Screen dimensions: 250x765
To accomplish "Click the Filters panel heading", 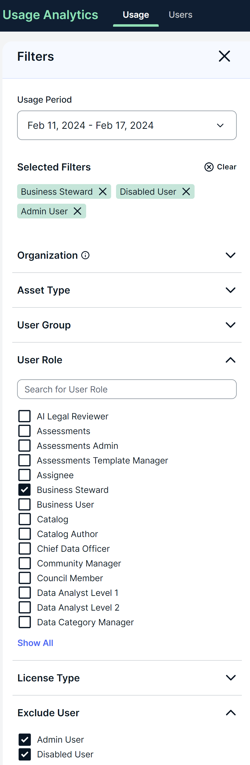I will point(36,56).
